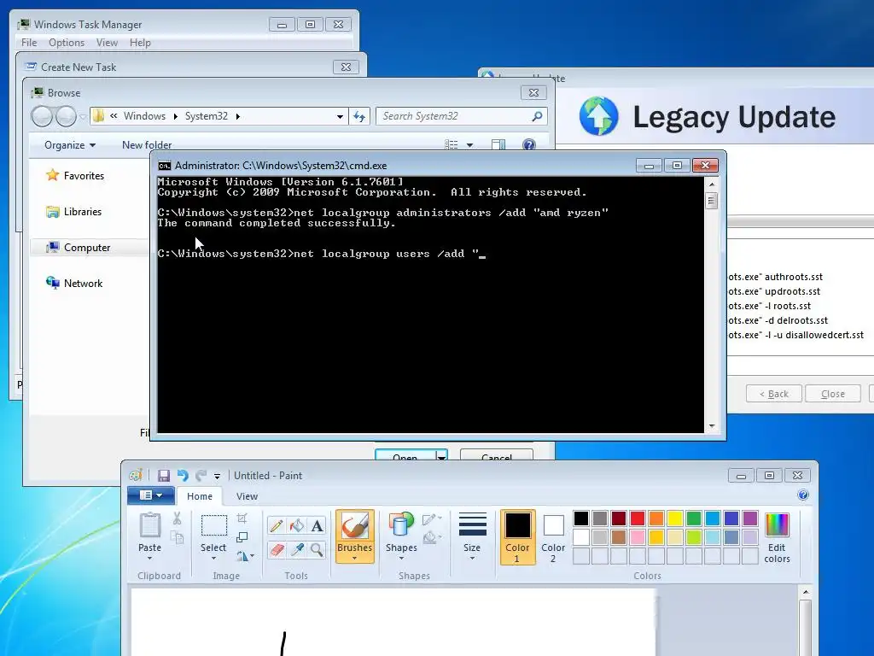Click Back button in Legacy Update window
This screenshot has width=874, height=656.
coord(773,394)
